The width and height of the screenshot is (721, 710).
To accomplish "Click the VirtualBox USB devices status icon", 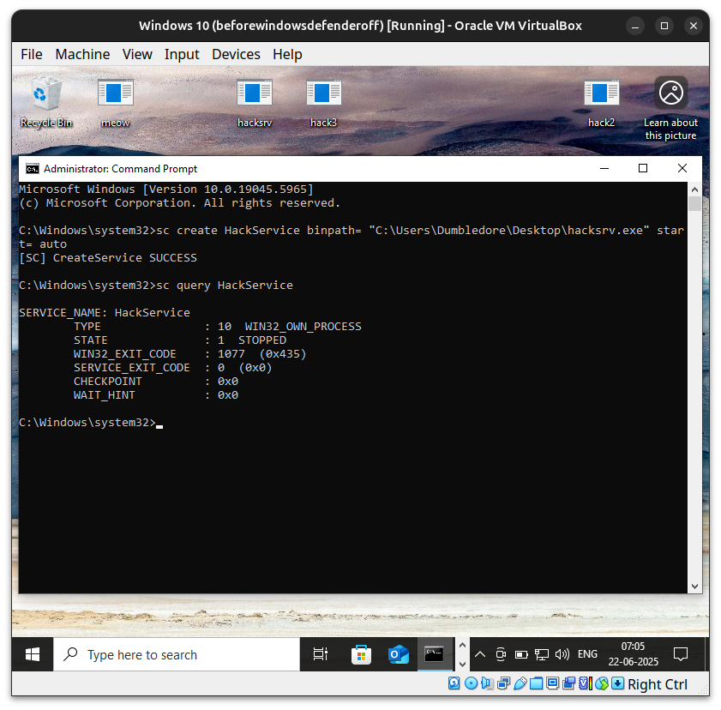I will pyautogui.click(x=520, y=683).
